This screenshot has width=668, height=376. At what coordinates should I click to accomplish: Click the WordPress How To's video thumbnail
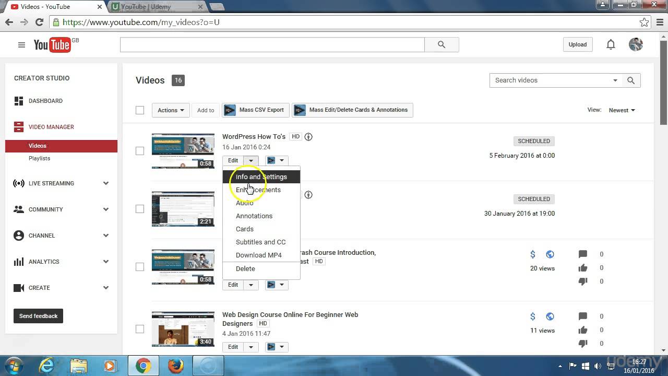[x=183, y=151]
